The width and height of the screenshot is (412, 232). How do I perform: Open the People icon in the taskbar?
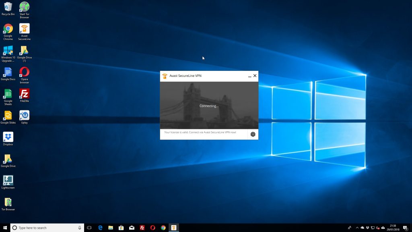(350, 228)
